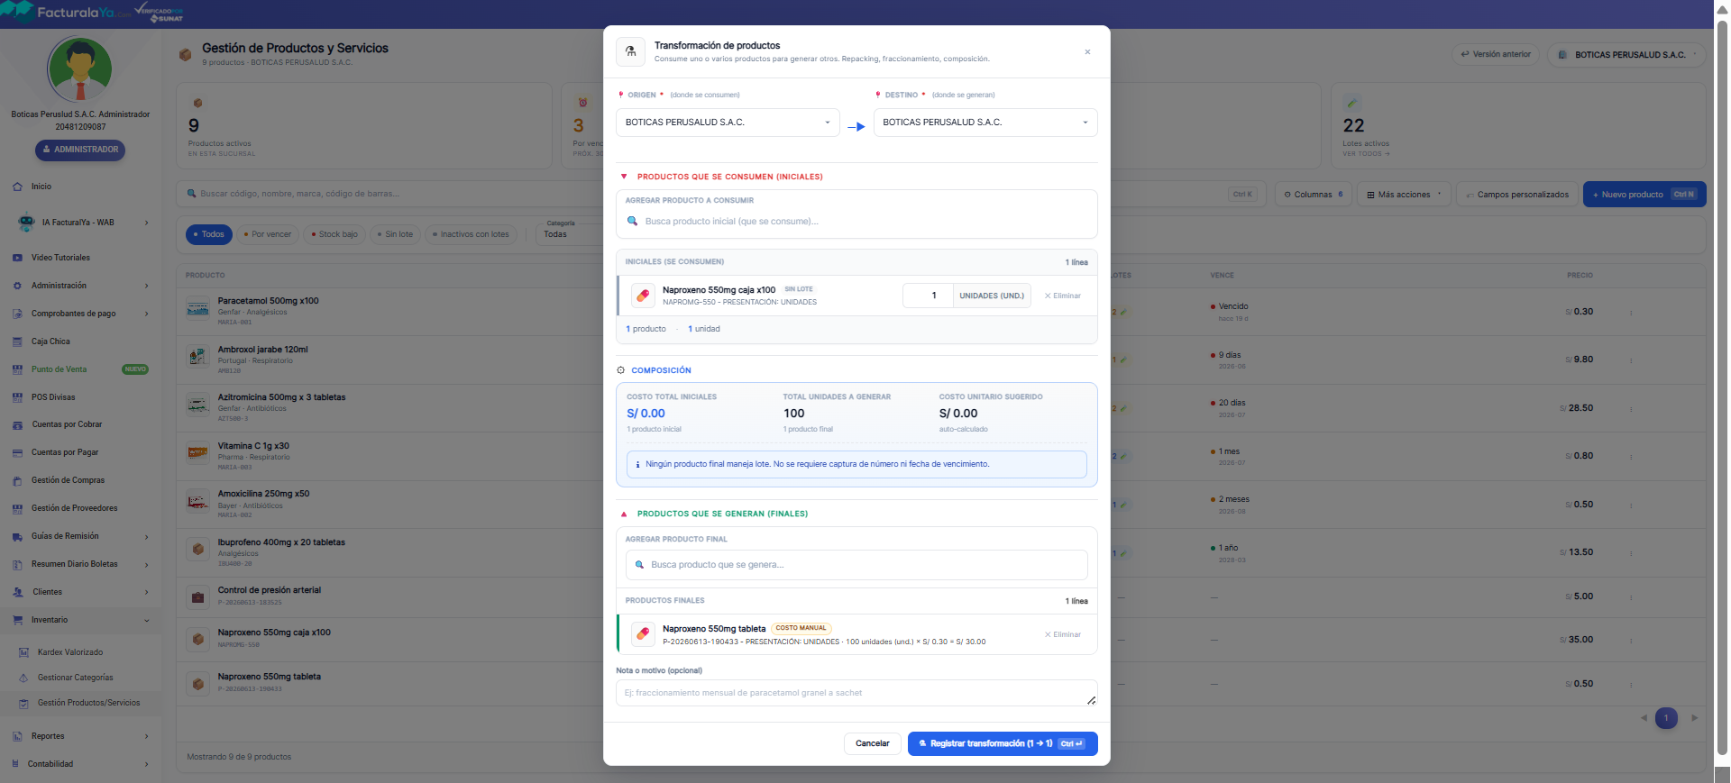
Task: Collapse Productos que se generan section
Action: click(624, 514)
